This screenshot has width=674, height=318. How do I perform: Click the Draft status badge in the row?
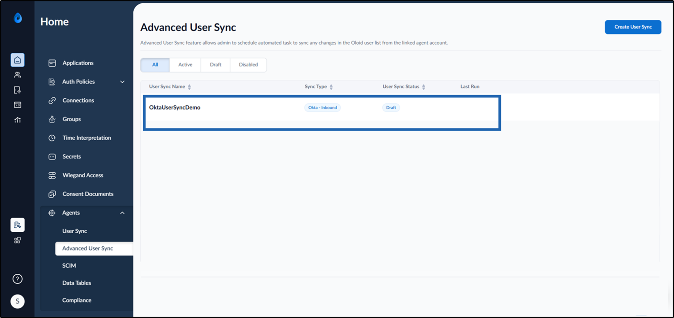point(391,107)
